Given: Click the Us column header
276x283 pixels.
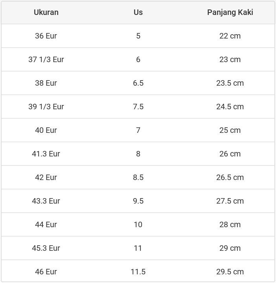Looking at the screenshot, I should click(x=138, y=12).
